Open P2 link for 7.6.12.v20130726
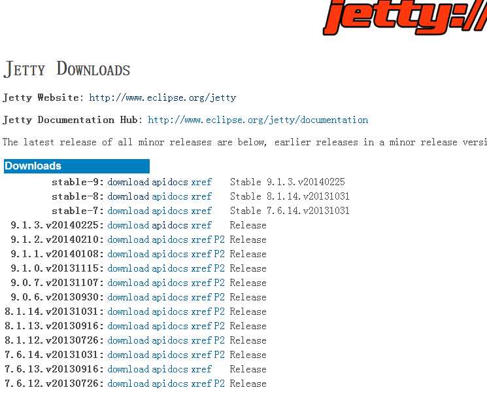The height and width of the screenshot is (394, 487). [219, 384]
